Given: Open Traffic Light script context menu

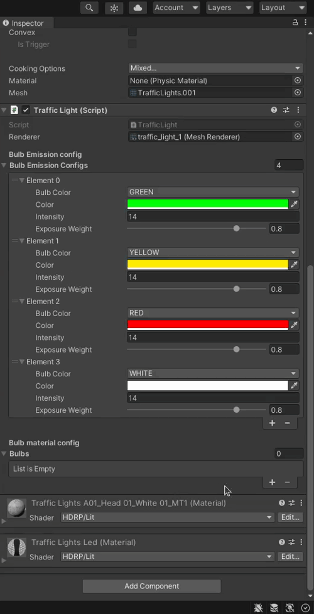Looking at the screenshot, I should 298,110.
